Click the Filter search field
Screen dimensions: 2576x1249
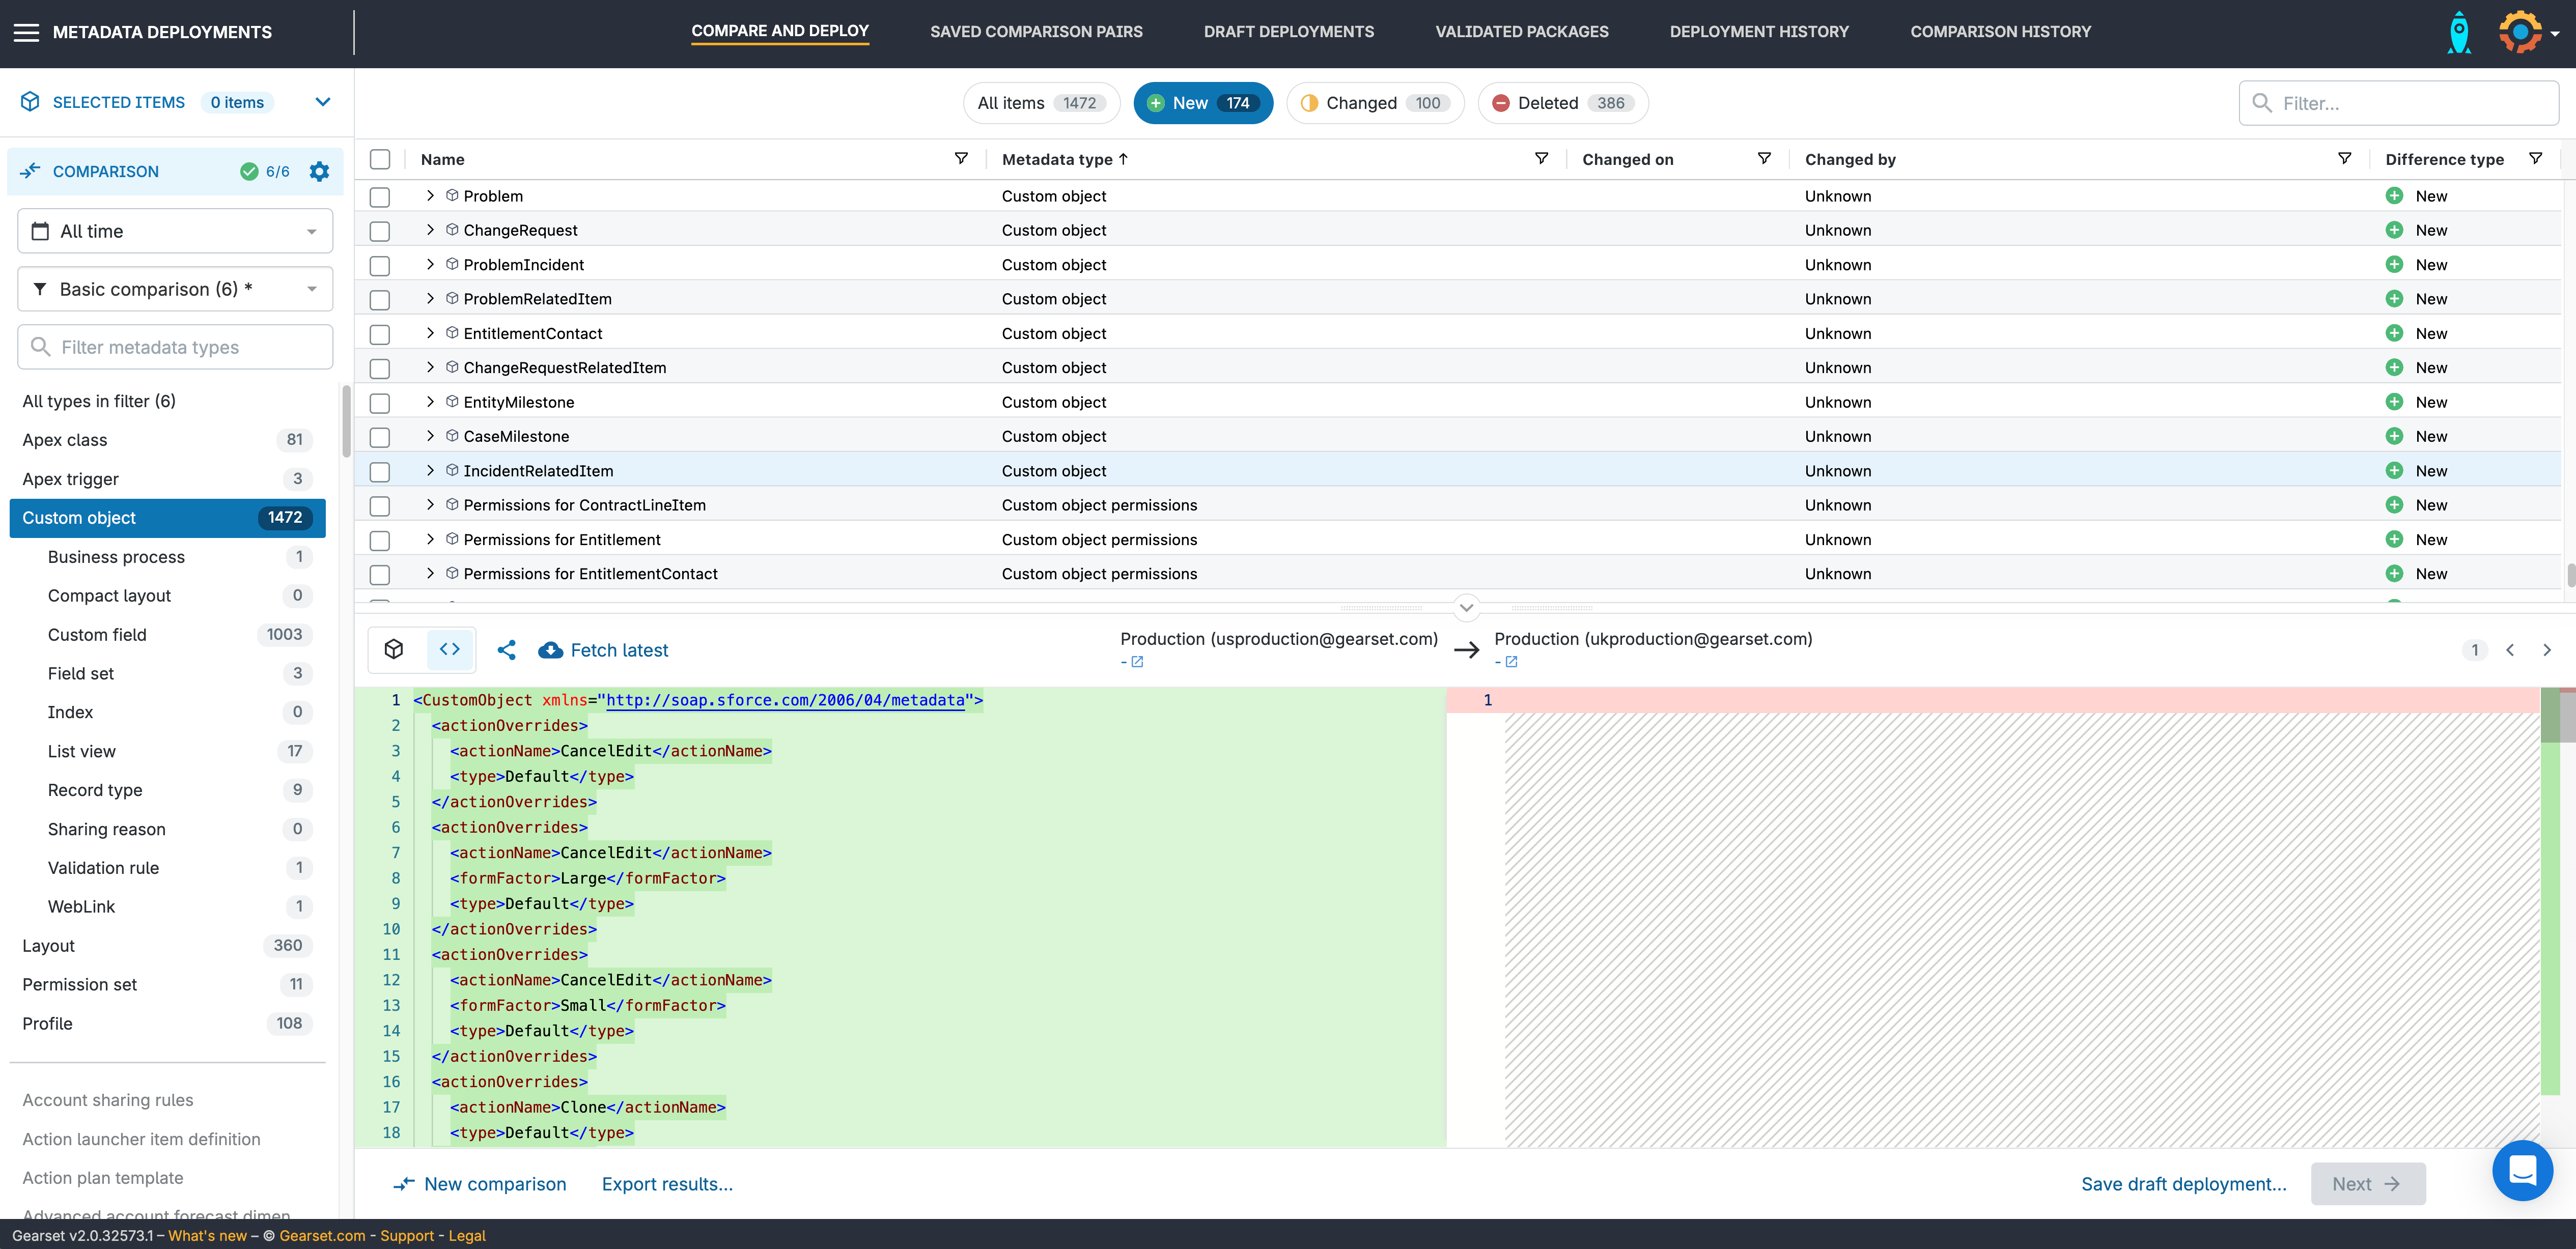2410,103
